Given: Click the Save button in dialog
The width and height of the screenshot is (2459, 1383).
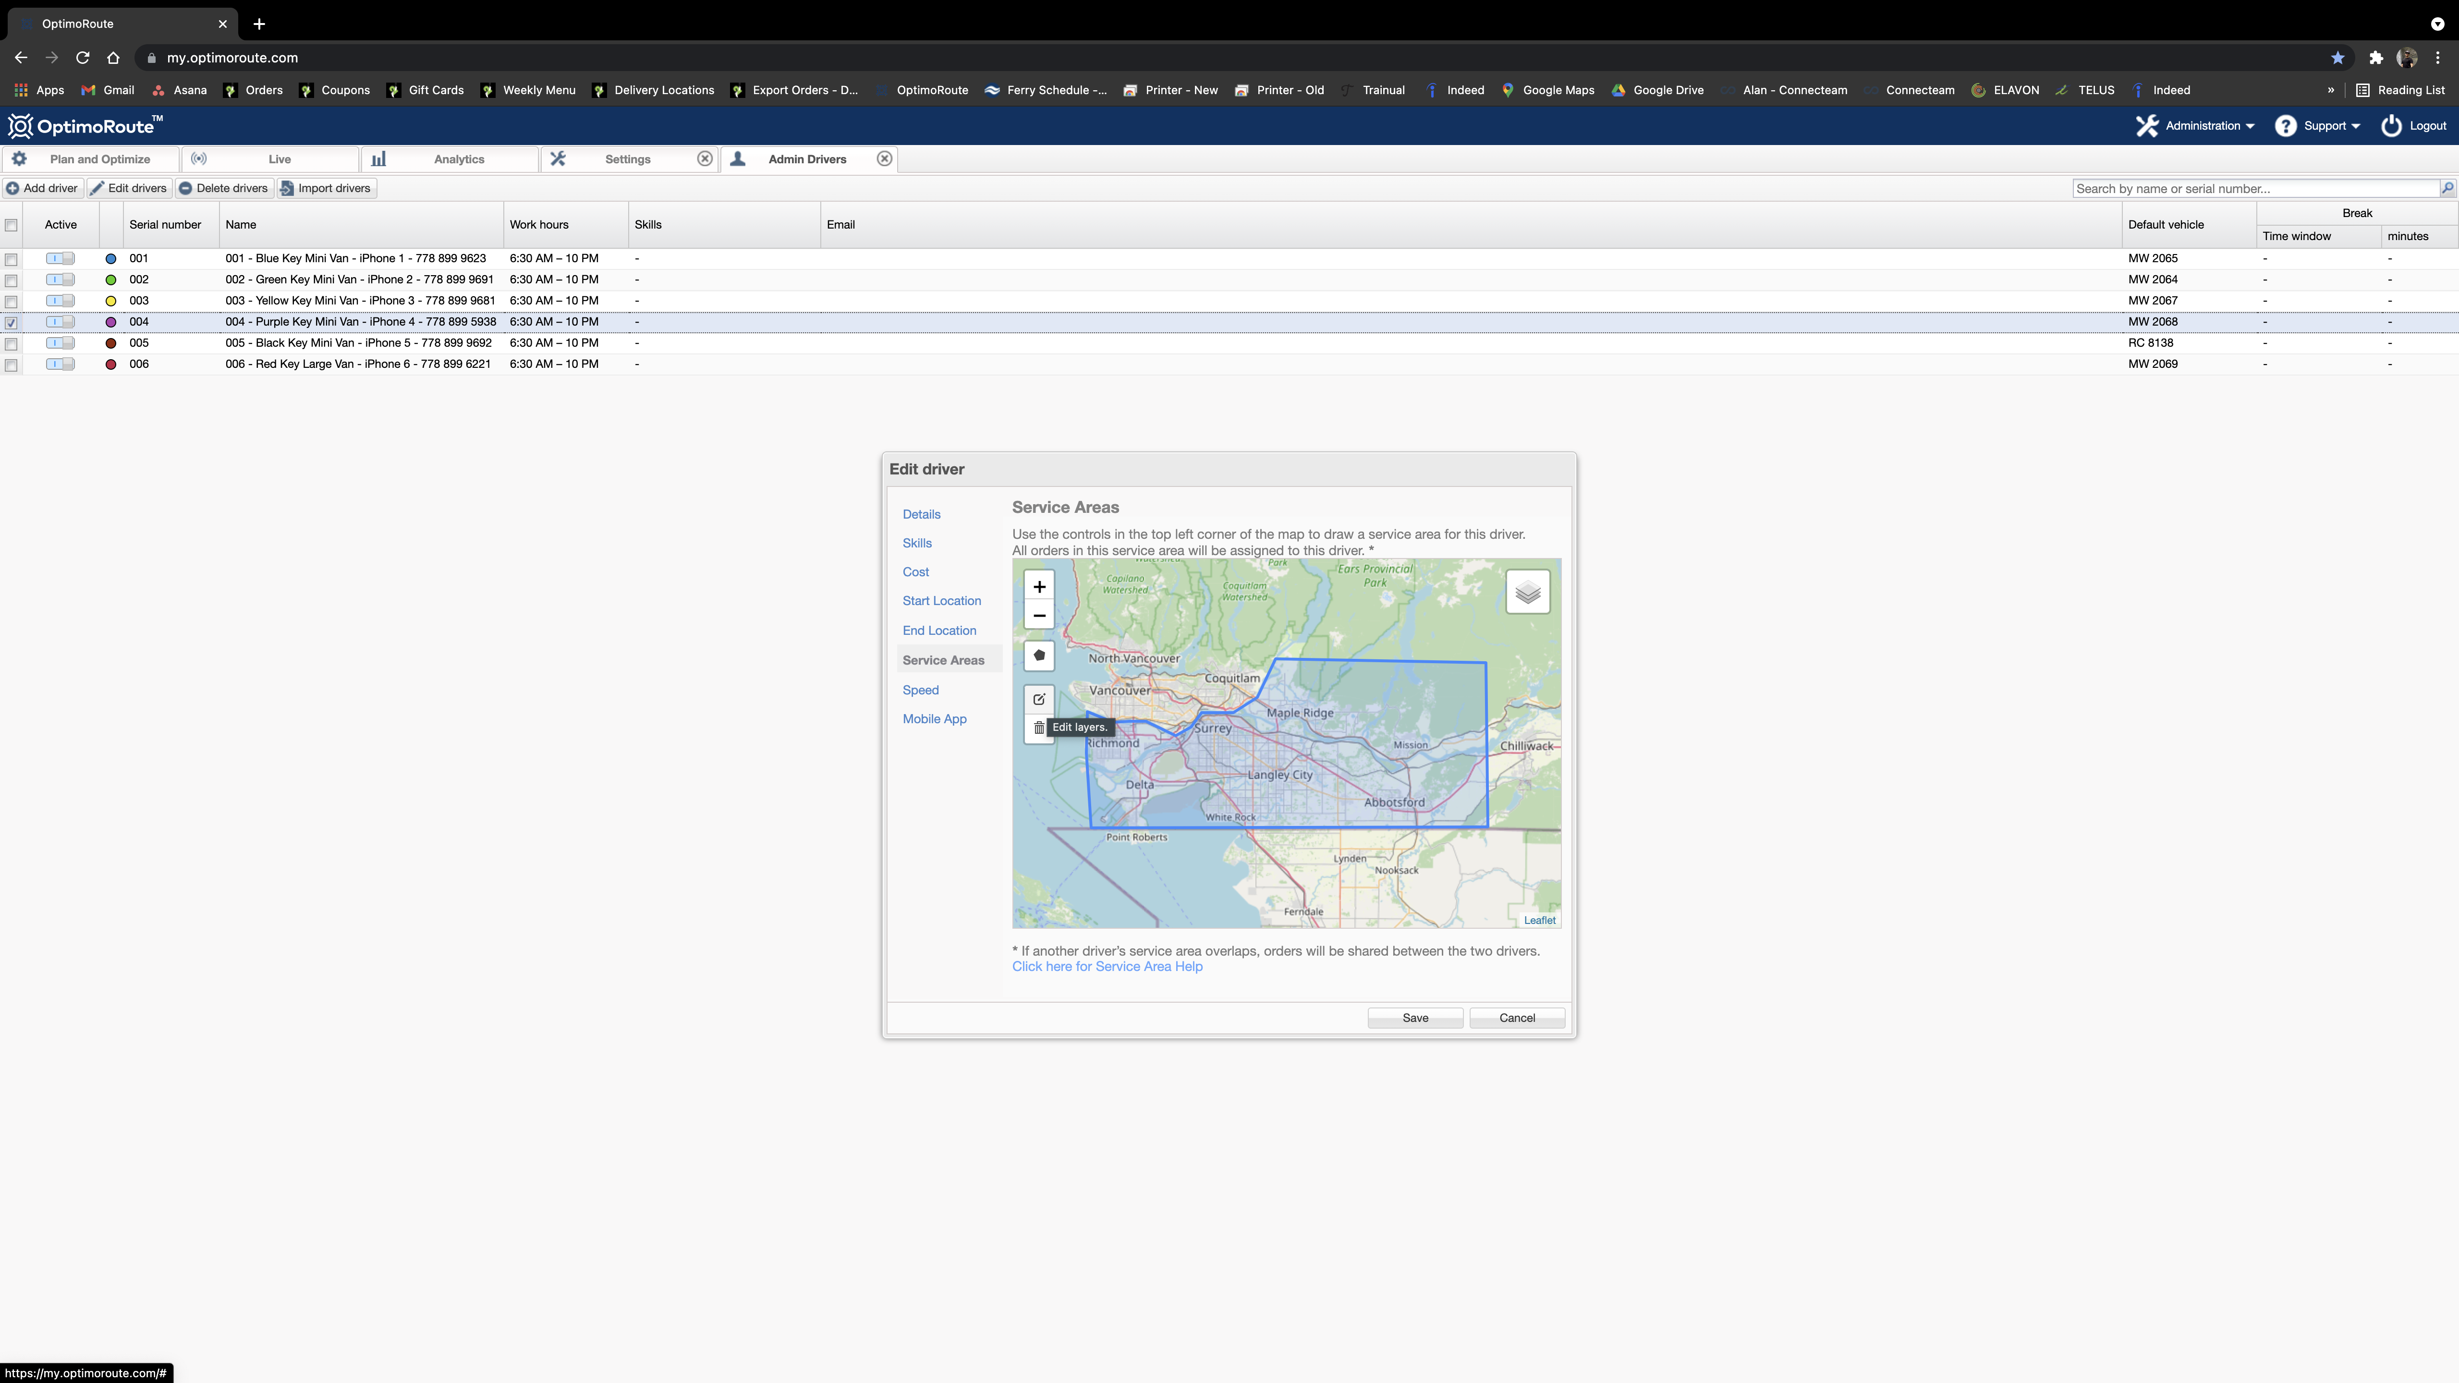Looking at the screenshot, I should tap(1415, 1018).
